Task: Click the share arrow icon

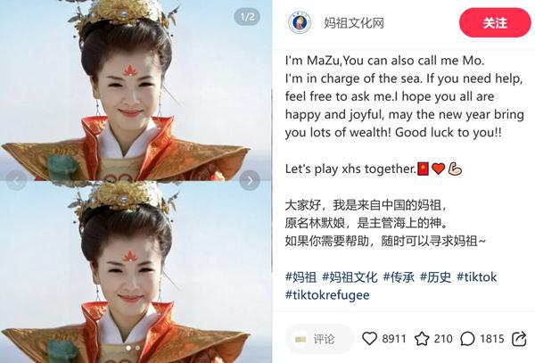Action: pos(519,339)
